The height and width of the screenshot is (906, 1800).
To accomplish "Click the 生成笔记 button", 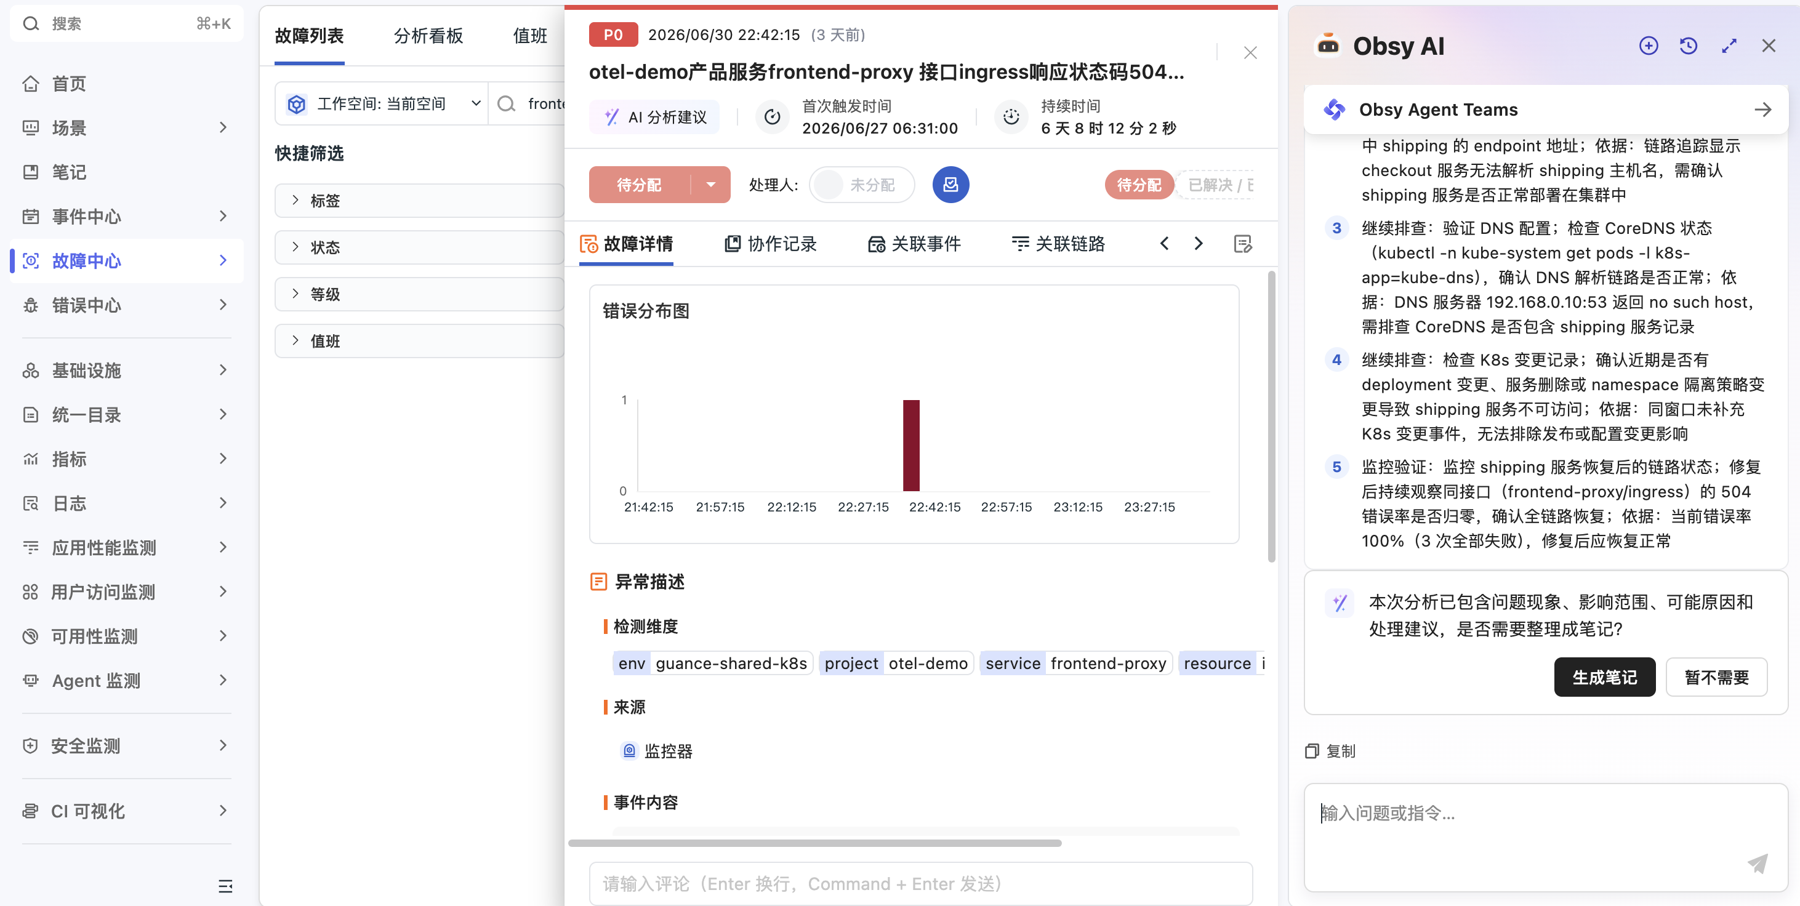I will pos(1604,677).
